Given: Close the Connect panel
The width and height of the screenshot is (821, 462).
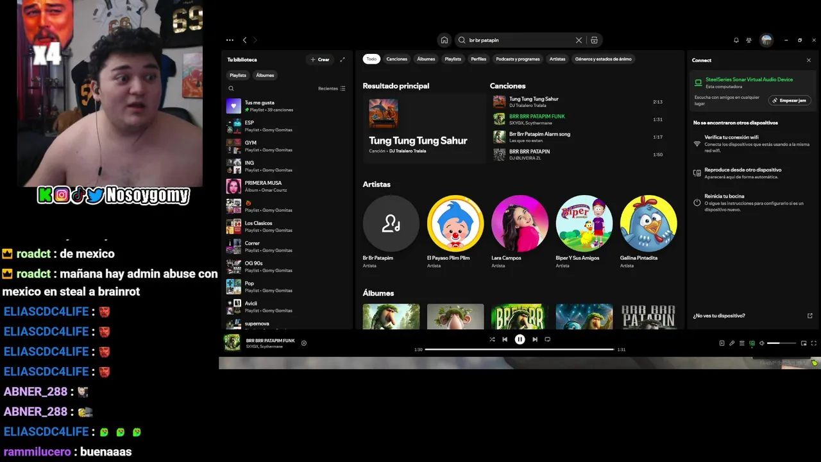Looking at the screenshot, I should coord(809,60).
